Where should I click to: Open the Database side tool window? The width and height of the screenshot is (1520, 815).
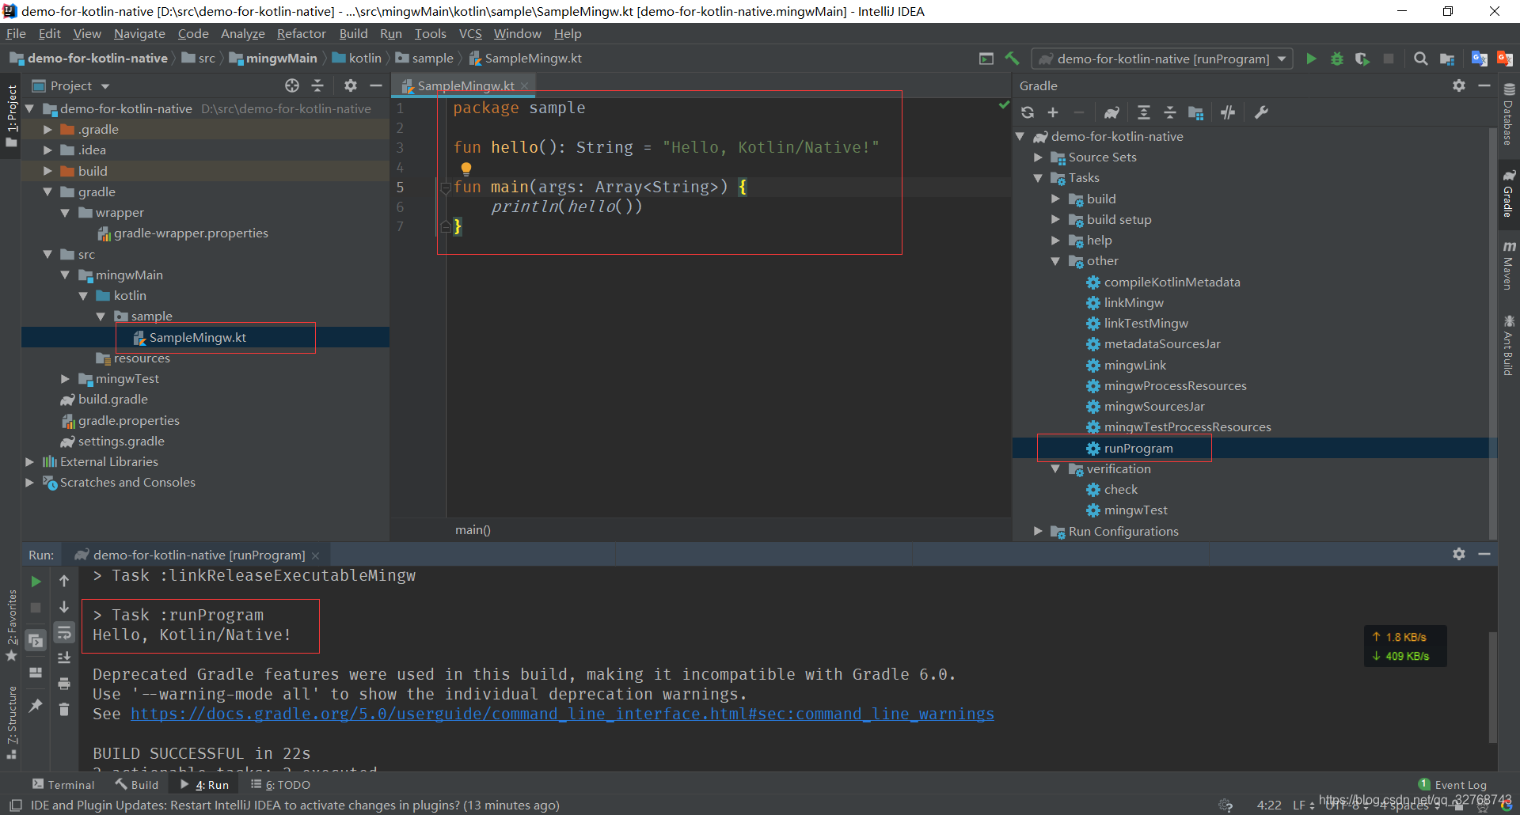(x=1509, y=115)
